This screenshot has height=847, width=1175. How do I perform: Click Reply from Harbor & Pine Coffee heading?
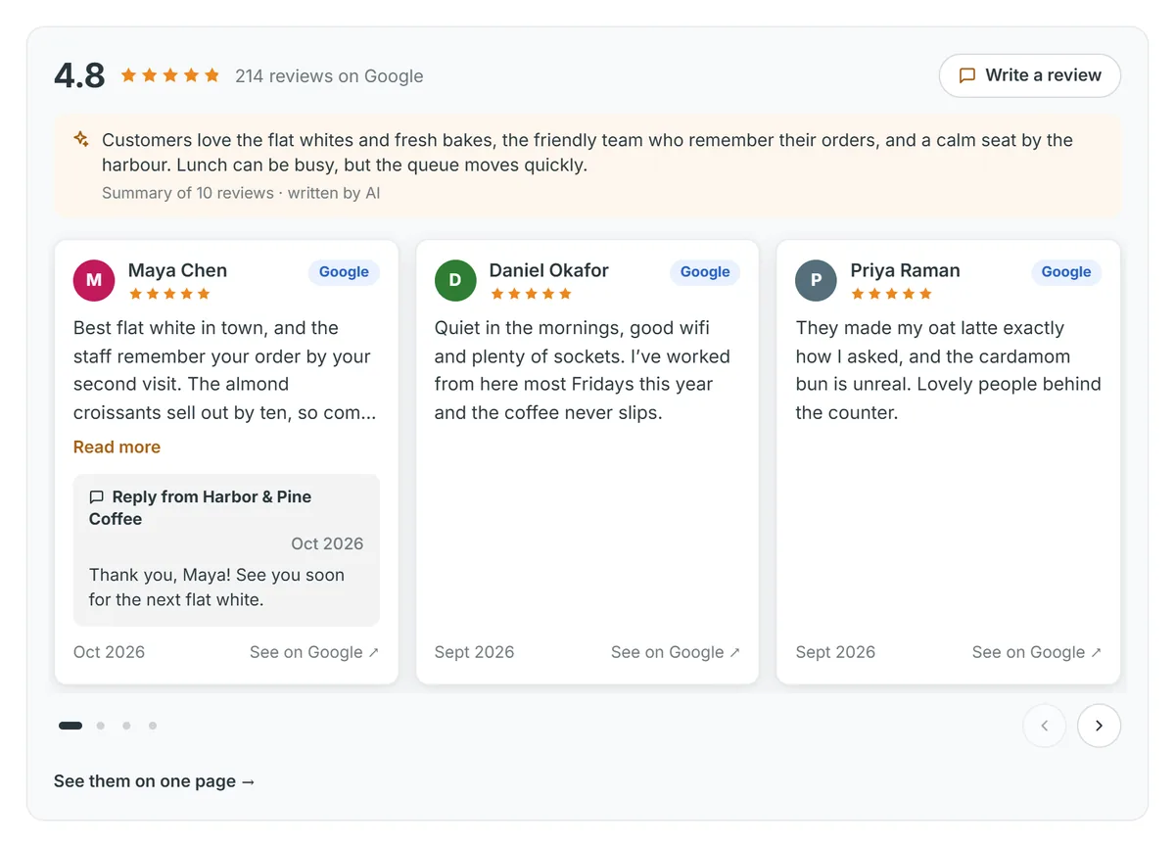(200, 508)
